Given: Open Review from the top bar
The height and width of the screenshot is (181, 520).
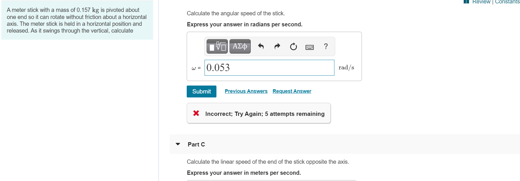Looking at the screenshot, I should [481, 2].
